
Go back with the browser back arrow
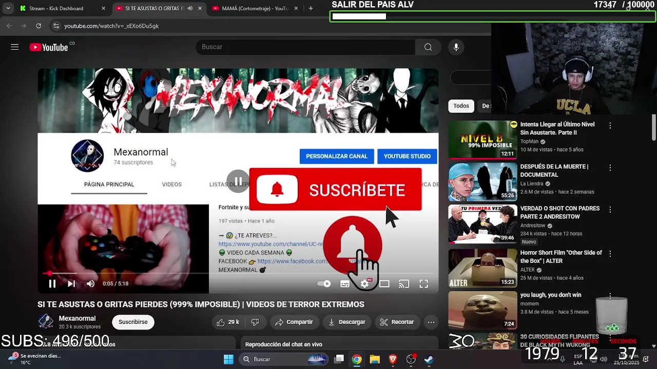(x=9, y=26)
